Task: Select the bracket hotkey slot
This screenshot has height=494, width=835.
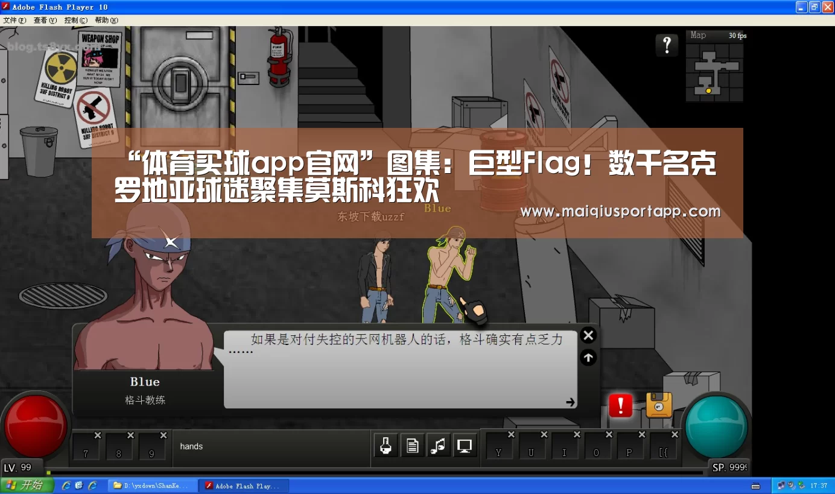Action: click(x=662, y=447)
